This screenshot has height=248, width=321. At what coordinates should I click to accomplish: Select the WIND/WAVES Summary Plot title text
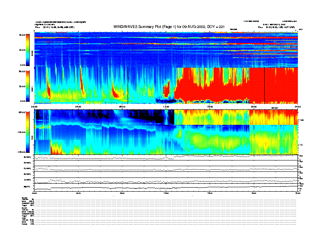tap(169, 27)
